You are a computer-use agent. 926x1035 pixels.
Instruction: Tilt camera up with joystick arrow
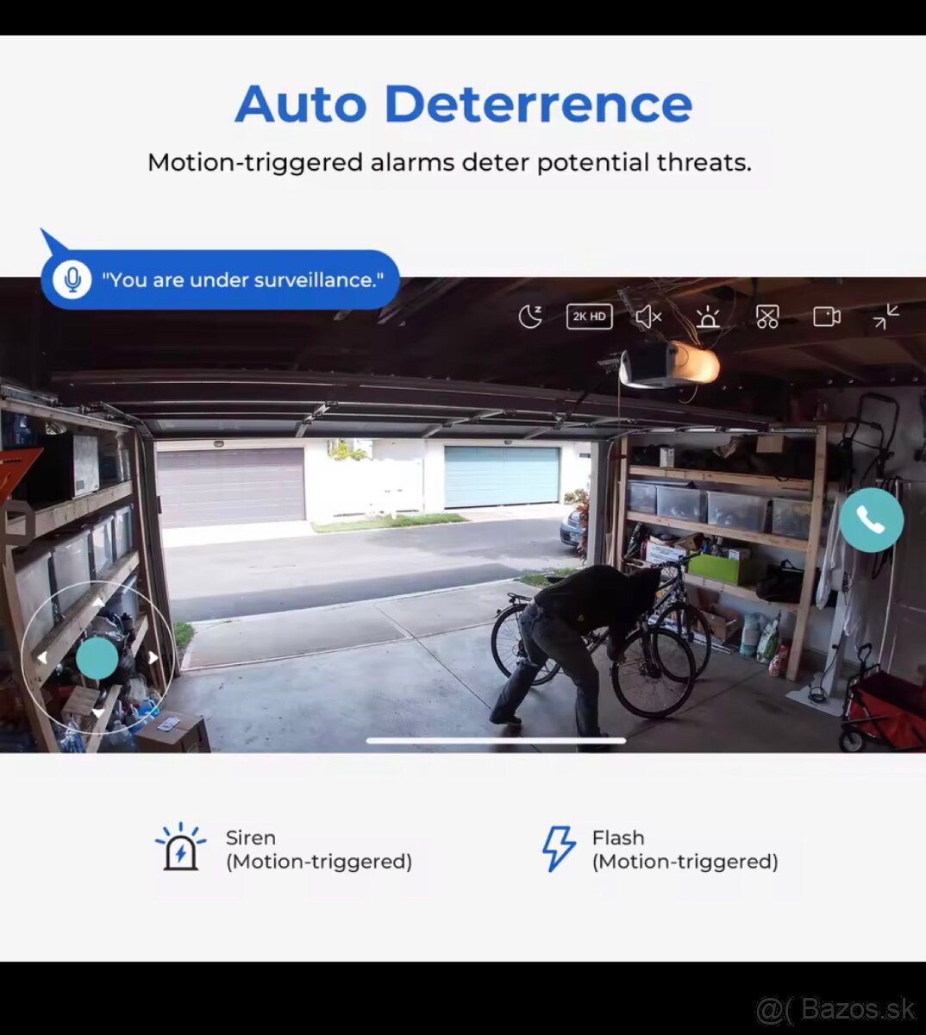97,603
